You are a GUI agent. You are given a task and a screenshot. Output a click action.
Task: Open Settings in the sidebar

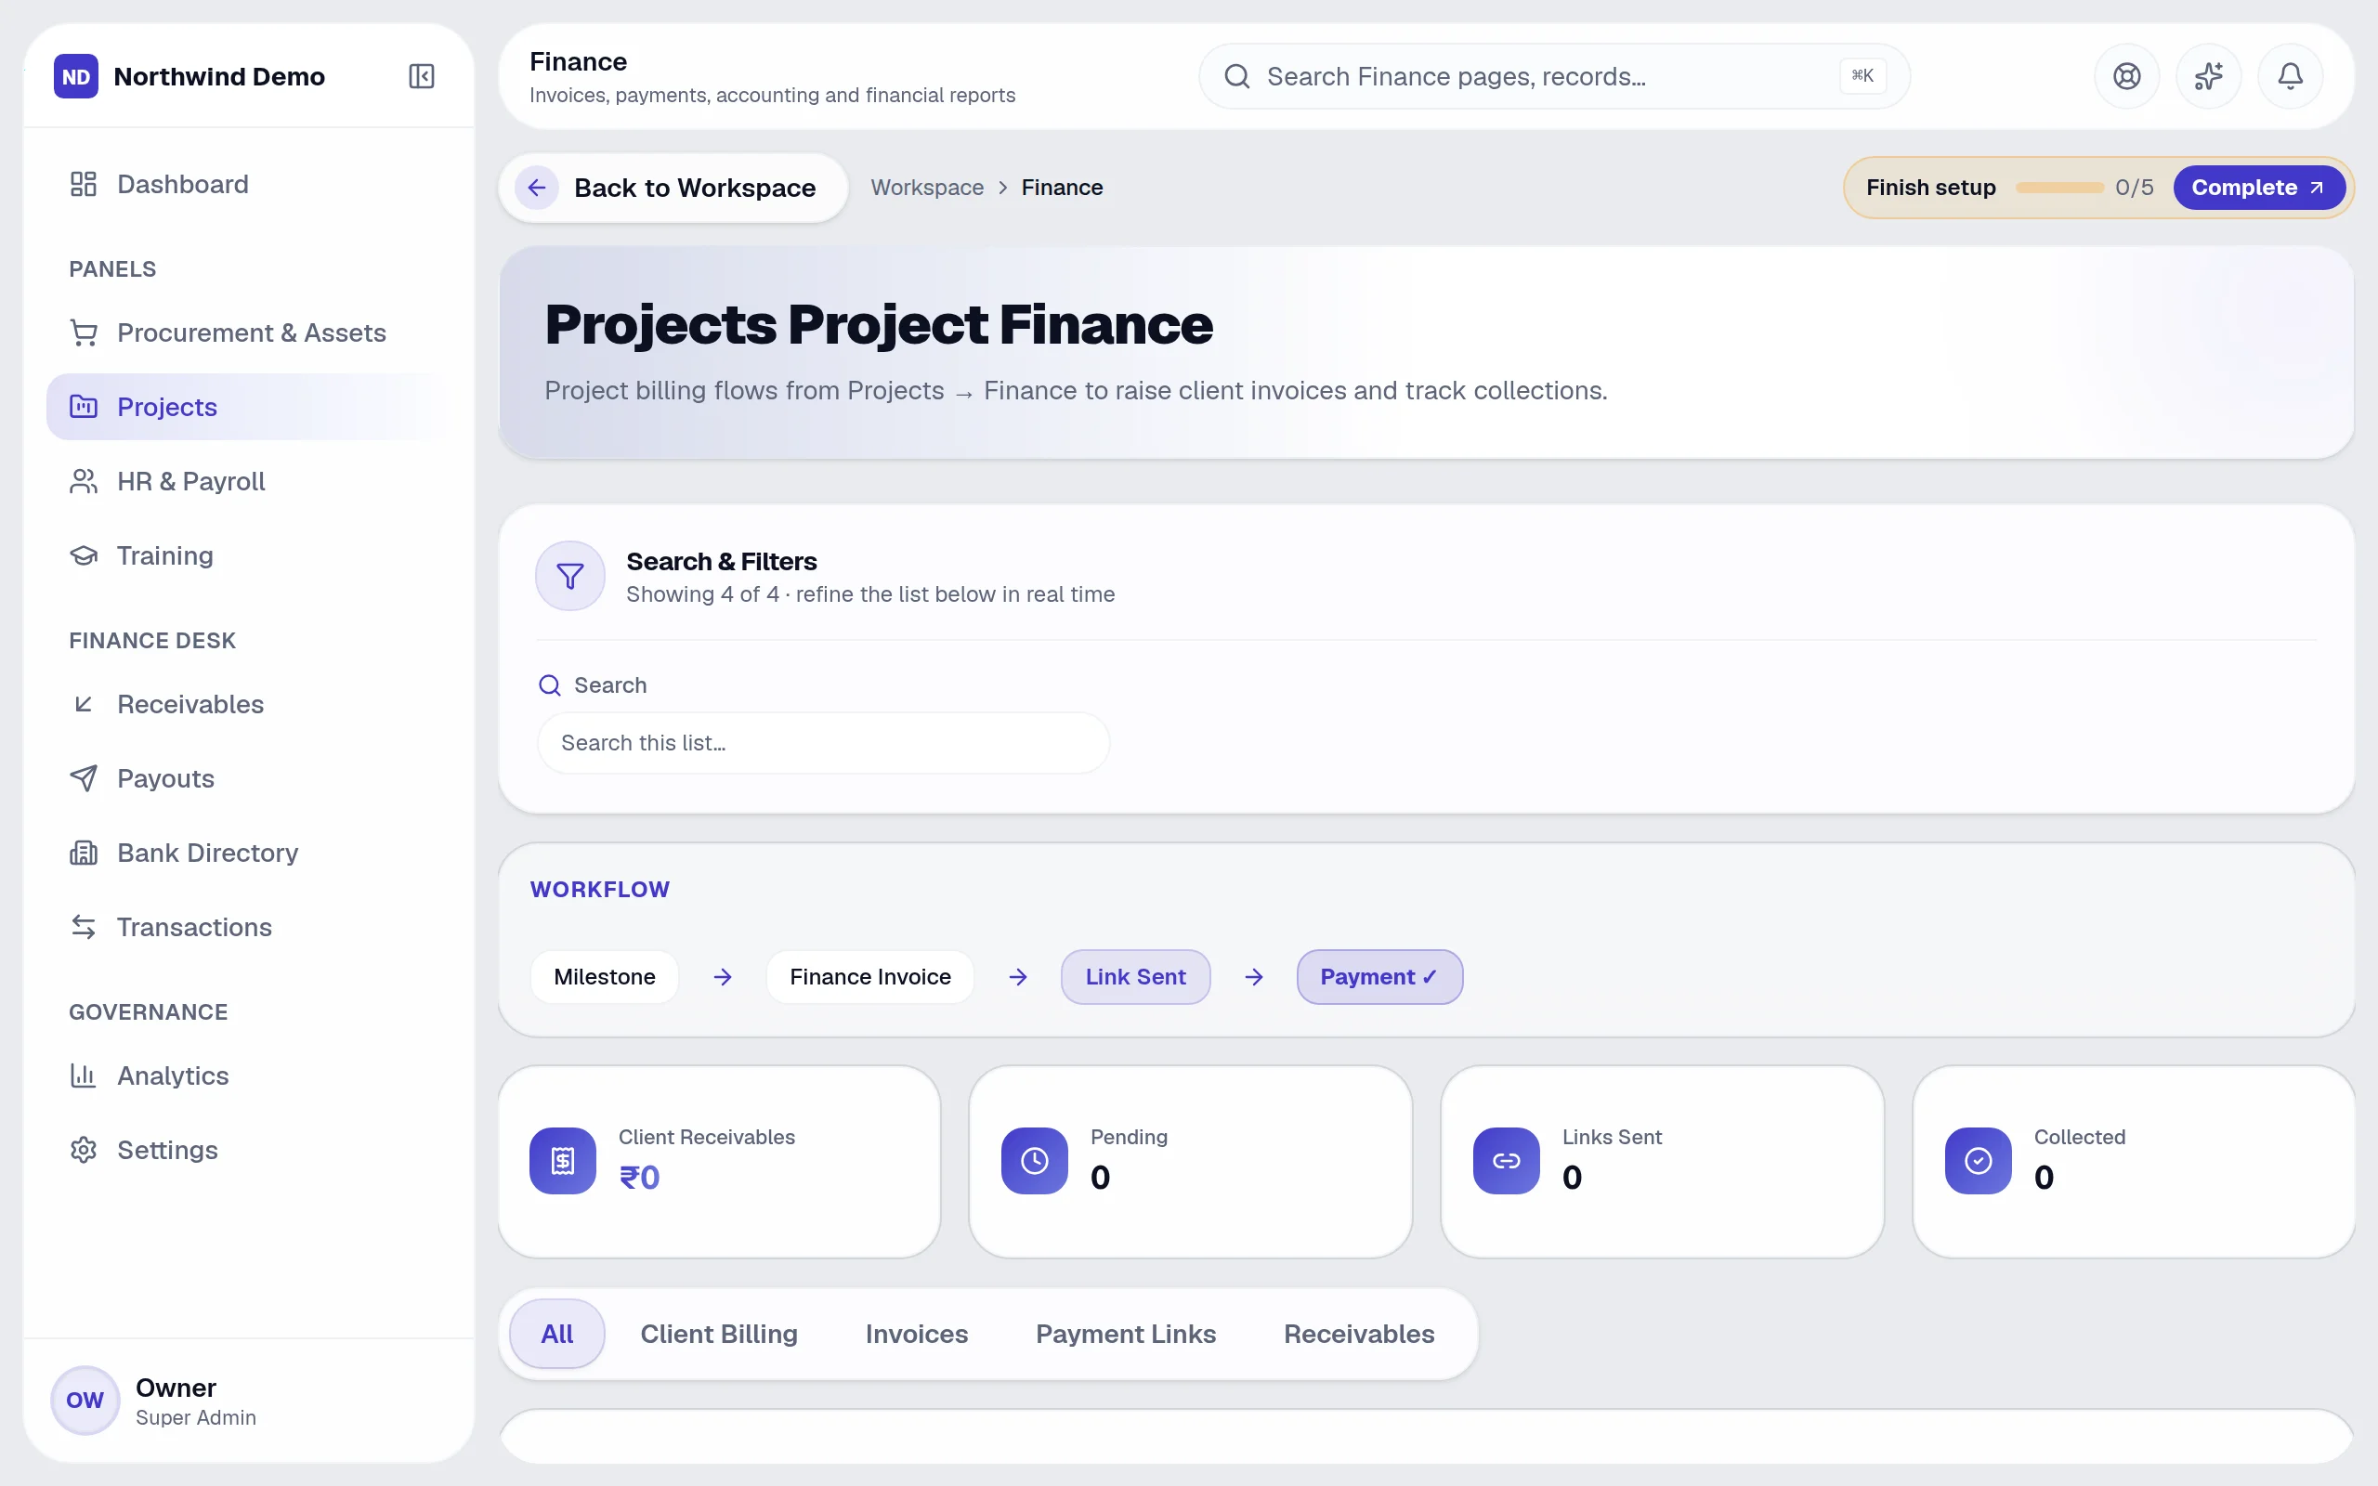[x=247, y=1150]
